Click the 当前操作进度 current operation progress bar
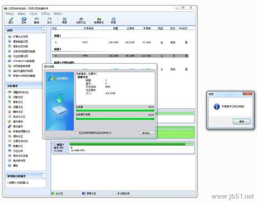Viewport: 257px width, 202px height. tap(115, 118)
